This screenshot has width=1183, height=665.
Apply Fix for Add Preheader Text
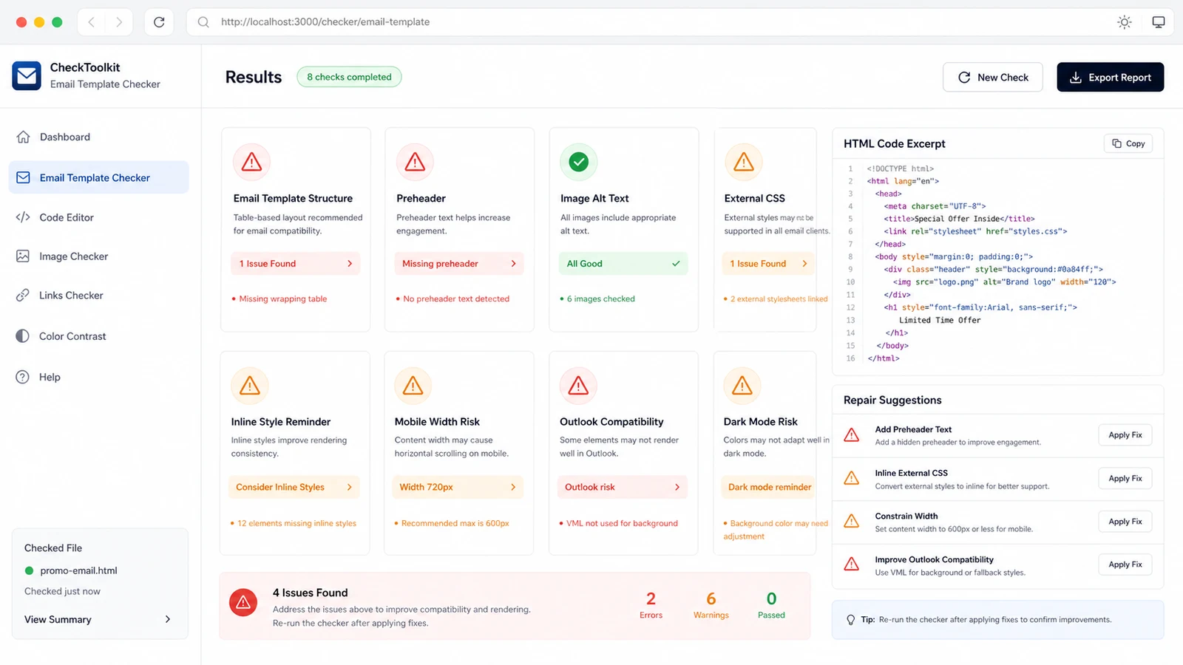click(x=1125, y=435)
